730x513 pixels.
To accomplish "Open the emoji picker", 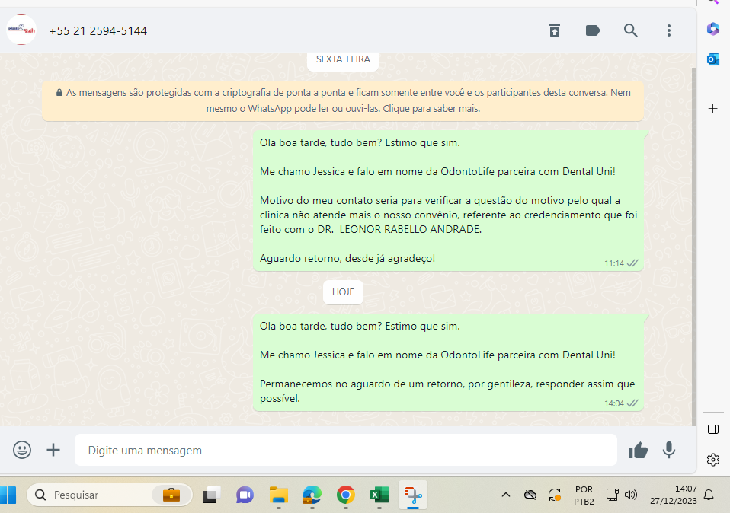I will pos(22,450).
